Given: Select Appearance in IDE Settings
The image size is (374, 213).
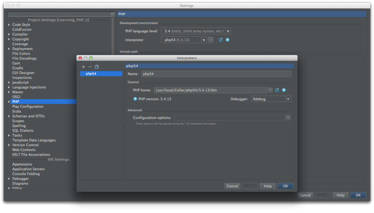Looking at the screenshot, I should (22, 164).
